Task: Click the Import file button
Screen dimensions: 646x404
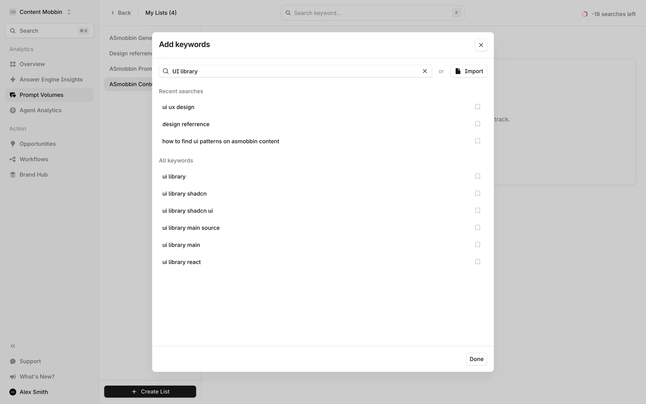Action: point(468,71)
